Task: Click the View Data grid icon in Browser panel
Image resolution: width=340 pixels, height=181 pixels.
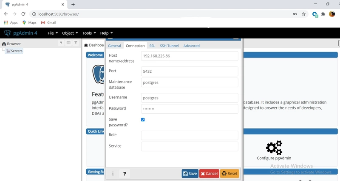Action: pos(68,43)
